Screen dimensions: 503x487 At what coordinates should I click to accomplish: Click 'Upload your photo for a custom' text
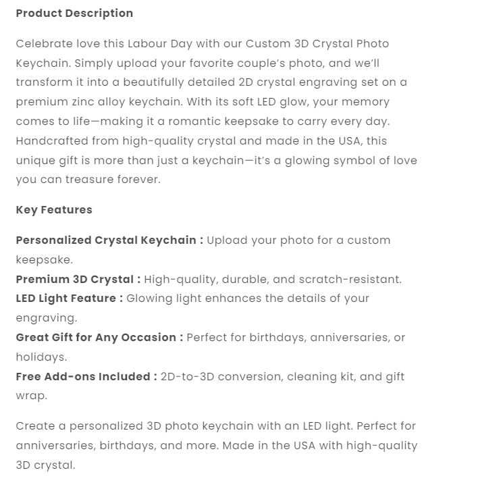[x=298, y=240]
